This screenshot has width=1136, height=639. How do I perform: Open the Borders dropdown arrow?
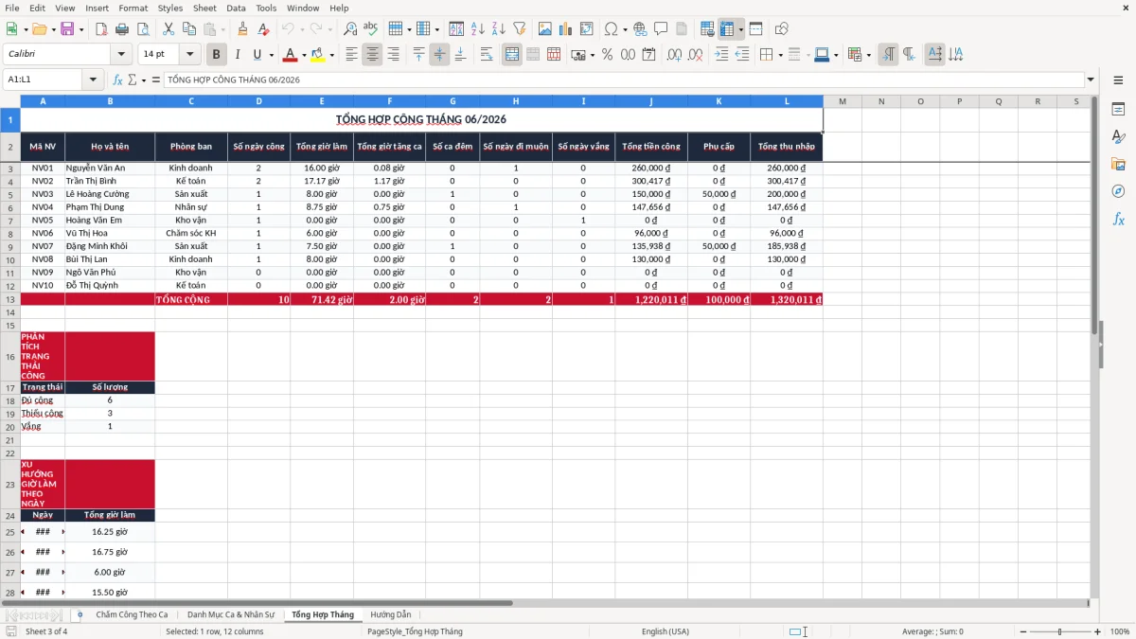coord(782,55)
